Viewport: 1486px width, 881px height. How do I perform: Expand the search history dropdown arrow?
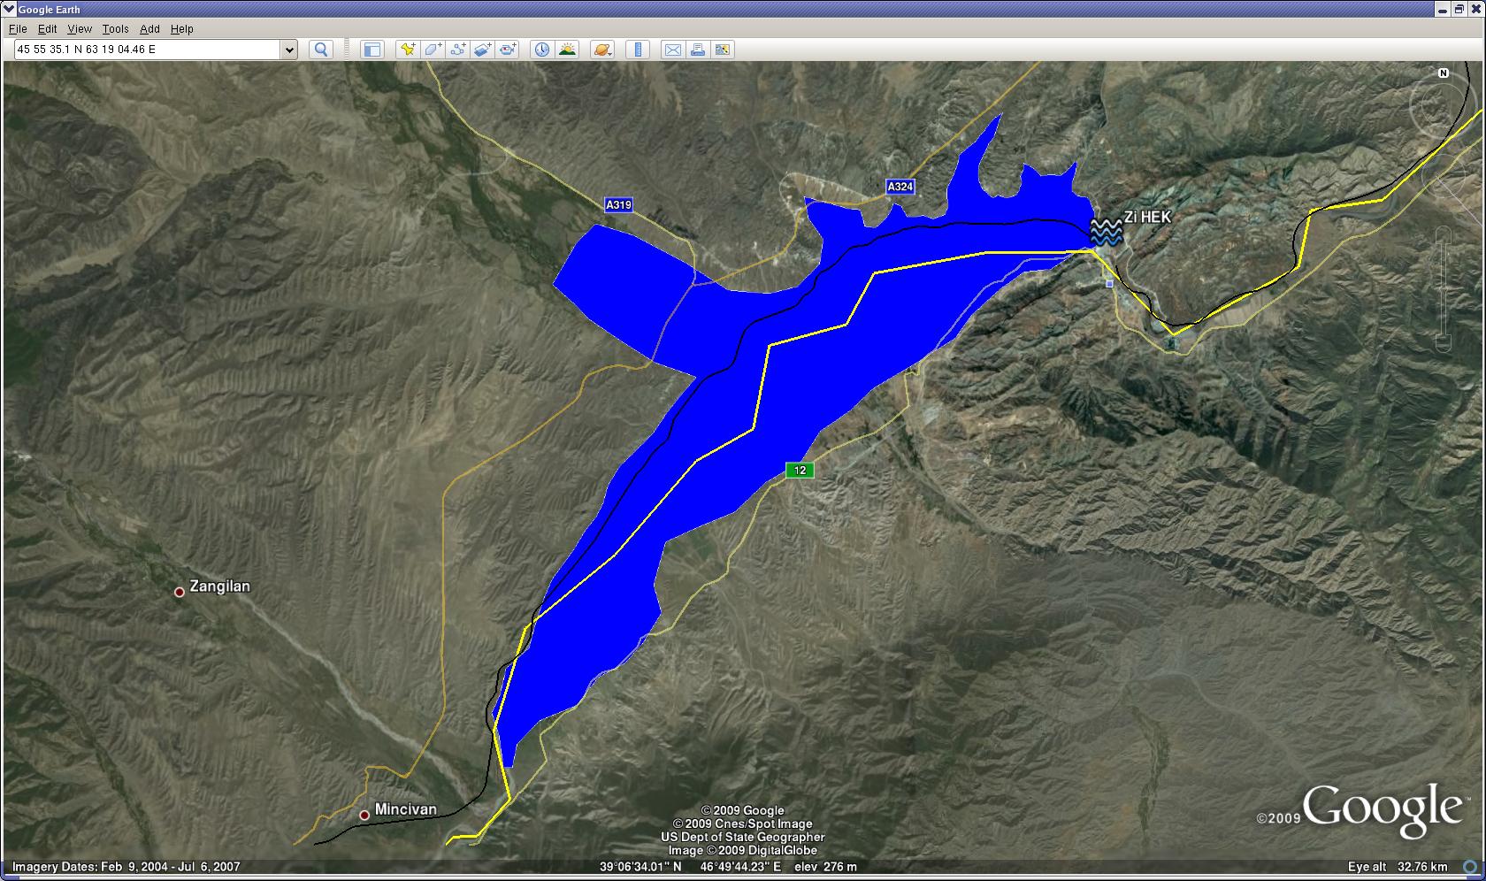click(x=289, y=50)
